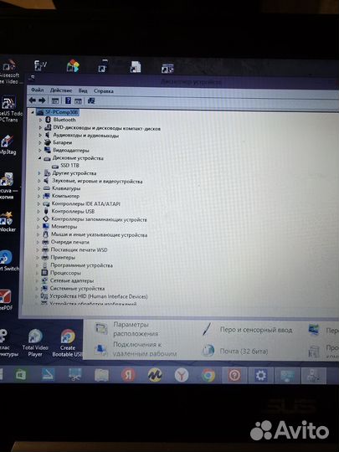Open Yandex Browser taskbar icon with Y
The width and height of the screenshot is (339, 452).
pos(182,375)
